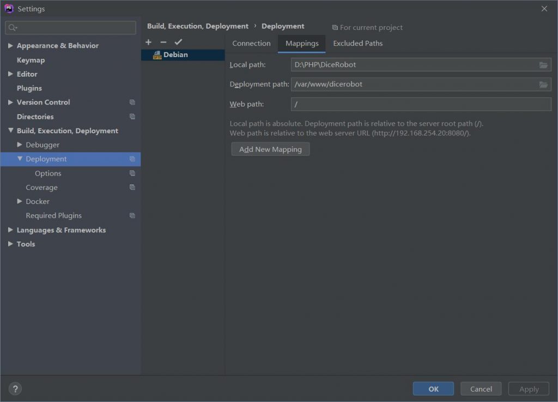The width and height of the screenshot is (558, 402).
Task: Select Keymap in settings tree
Action: [x=31, y=60]
